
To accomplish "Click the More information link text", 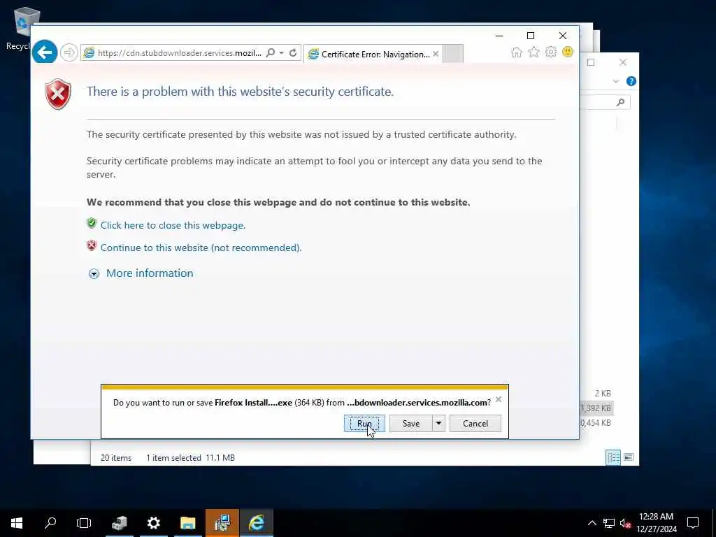I will 150,273.
